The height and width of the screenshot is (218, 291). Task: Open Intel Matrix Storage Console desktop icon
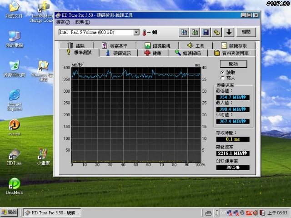point(41,12)
